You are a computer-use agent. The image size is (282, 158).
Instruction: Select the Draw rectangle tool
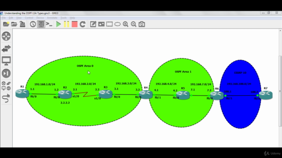109,24
